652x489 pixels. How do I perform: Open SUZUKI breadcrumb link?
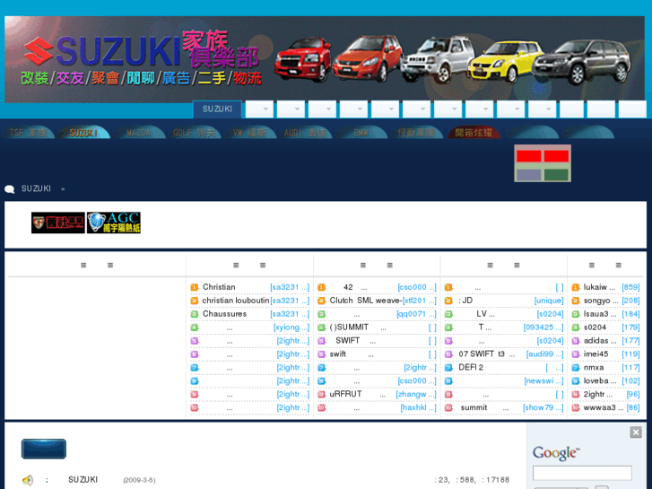[36, 188]
